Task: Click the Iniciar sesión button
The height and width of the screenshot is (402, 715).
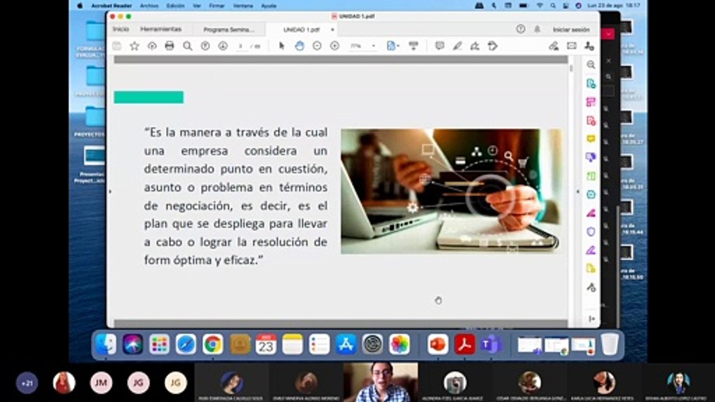Action: pyautogui.click(x=571, y=30)
